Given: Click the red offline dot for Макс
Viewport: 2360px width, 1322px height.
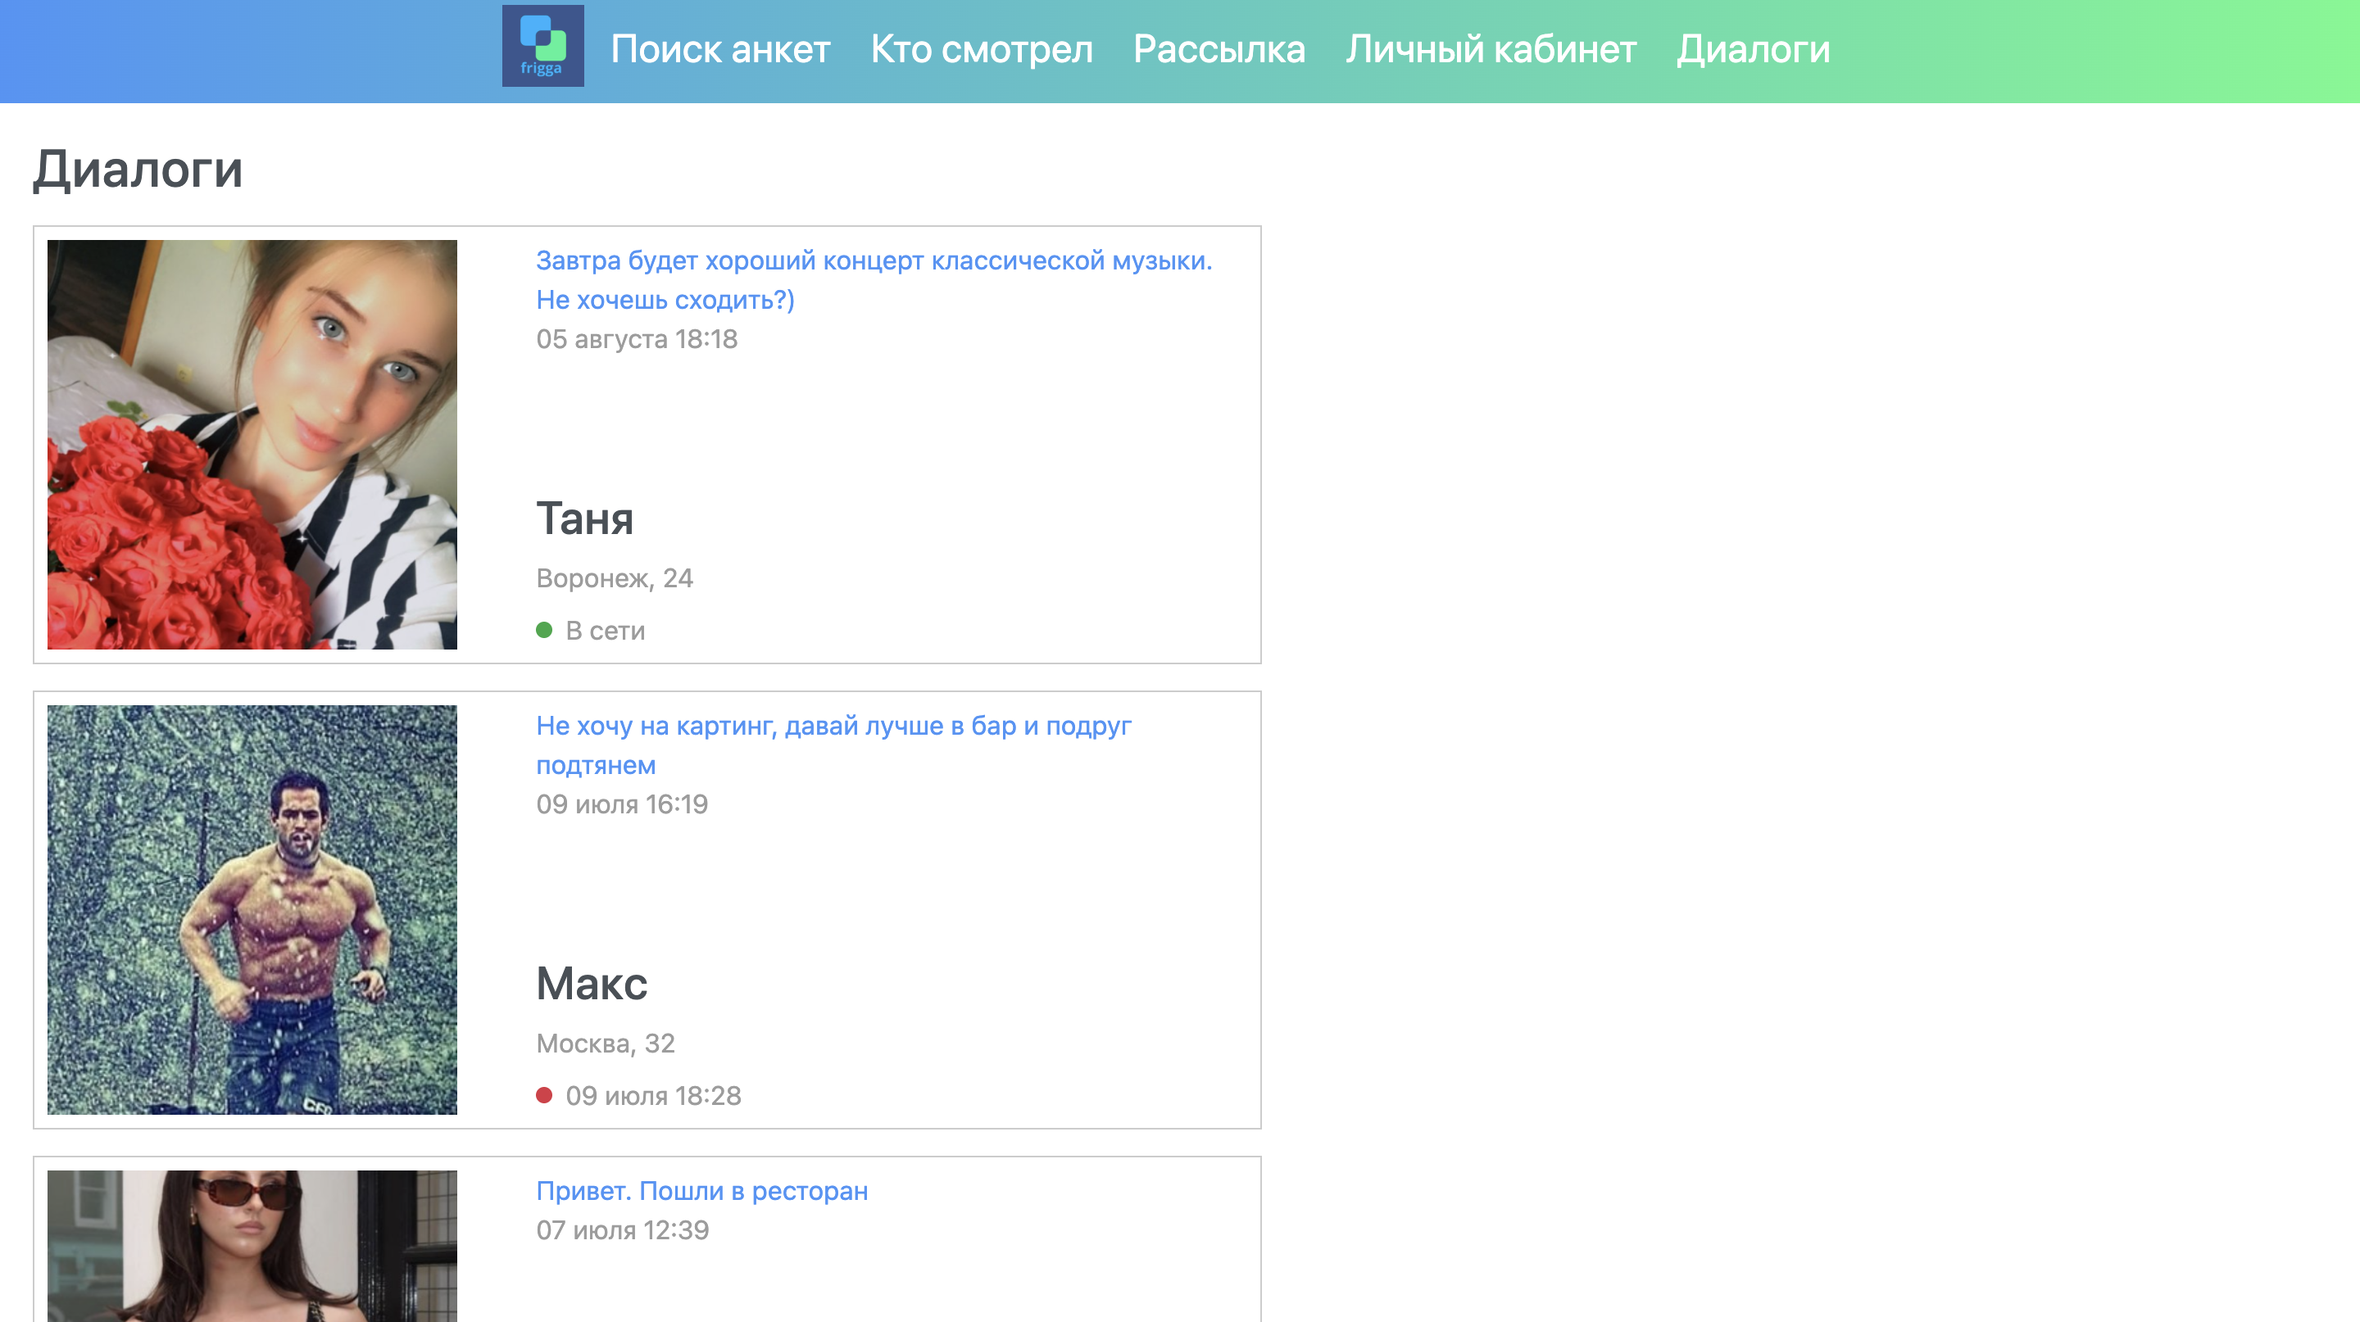Looking at the screenshot, I should pos(544,1095).
